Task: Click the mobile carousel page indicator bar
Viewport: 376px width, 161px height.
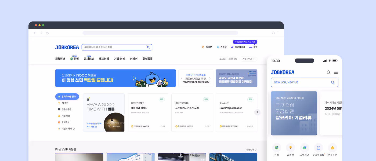Action: (x=305, y=139)
